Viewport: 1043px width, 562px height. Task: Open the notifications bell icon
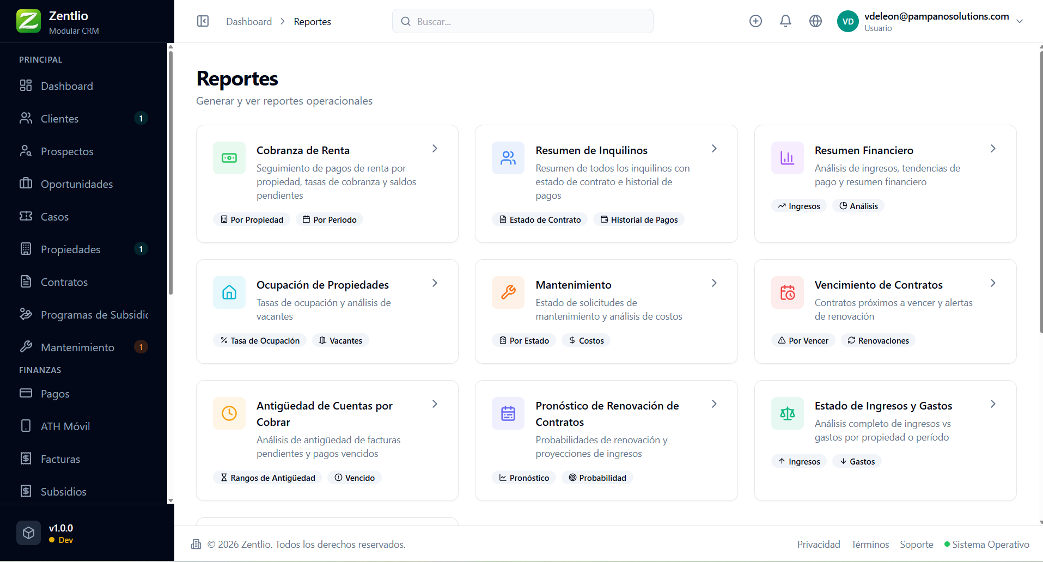coord(785,21)
